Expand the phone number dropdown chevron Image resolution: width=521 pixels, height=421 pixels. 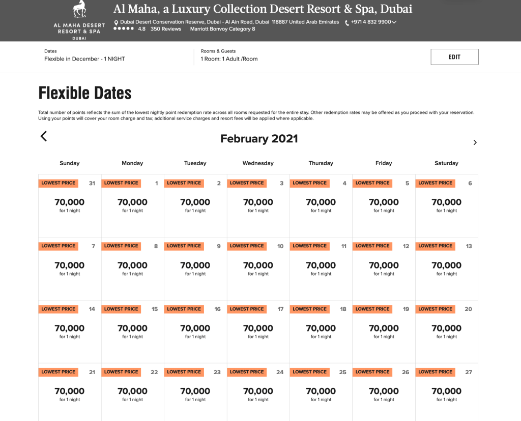tap(394, 22)
